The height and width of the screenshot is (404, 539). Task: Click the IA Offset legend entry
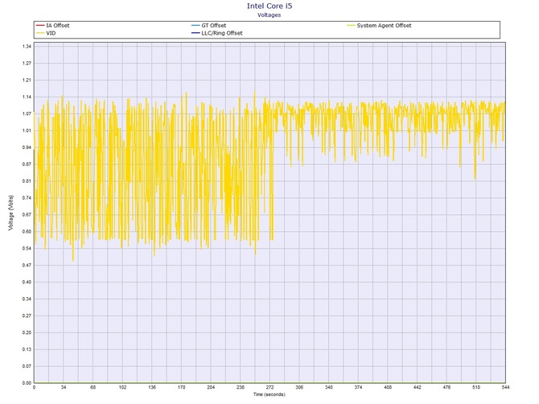(x=52, y=26)
